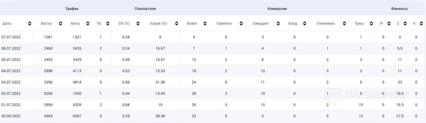Click sort arrows next to Хосты
The height and width of the screenshot is (123, 426).
pyautogui.click(x=60, y=23)
